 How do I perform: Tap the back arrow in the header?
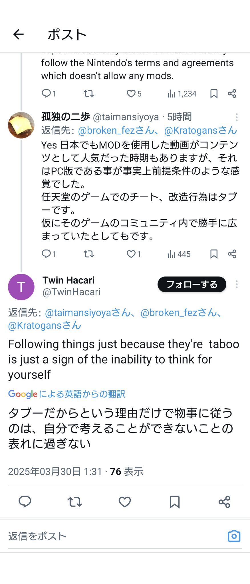(x=19, y=35)
